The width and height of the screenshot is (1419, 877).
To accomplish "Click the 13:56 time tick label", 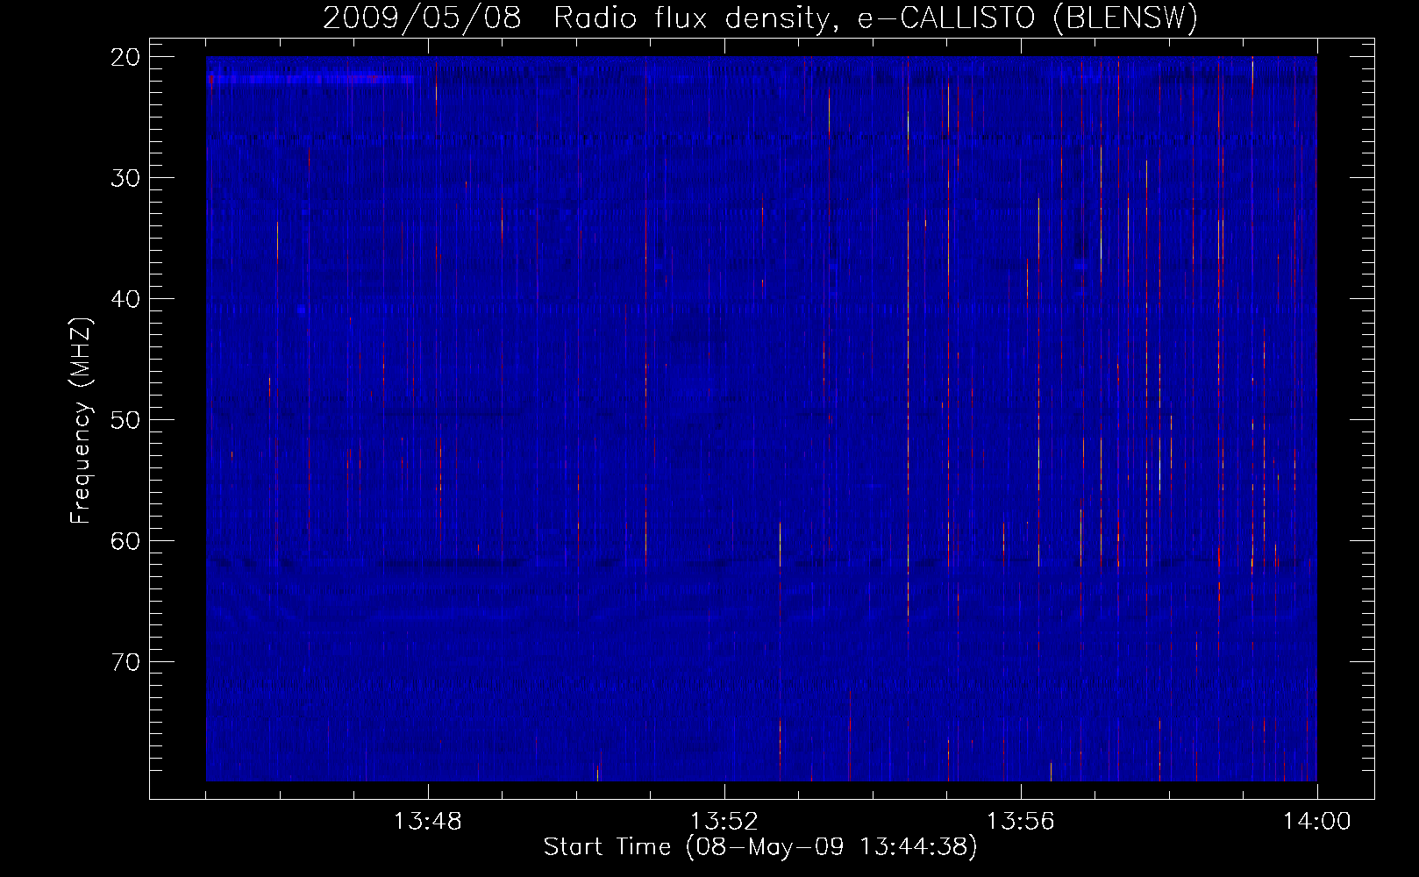I will 1021,822.
